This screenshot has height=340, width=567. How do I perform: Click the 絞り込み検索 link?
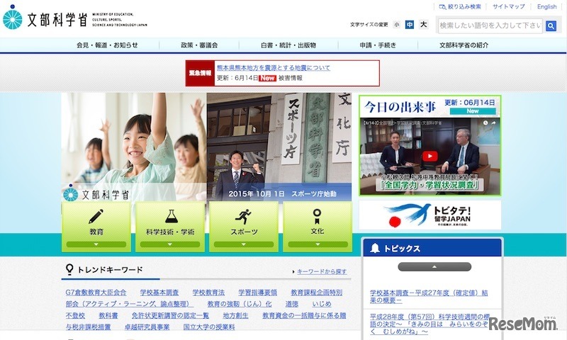[460, 6]
